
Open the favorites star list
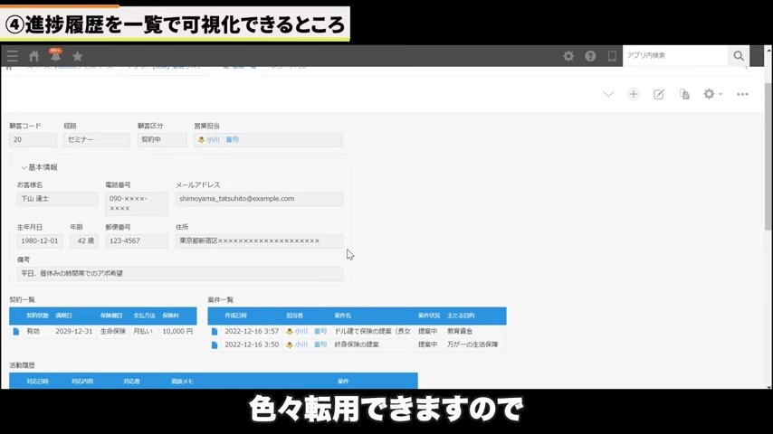click(x=78, y=56)
